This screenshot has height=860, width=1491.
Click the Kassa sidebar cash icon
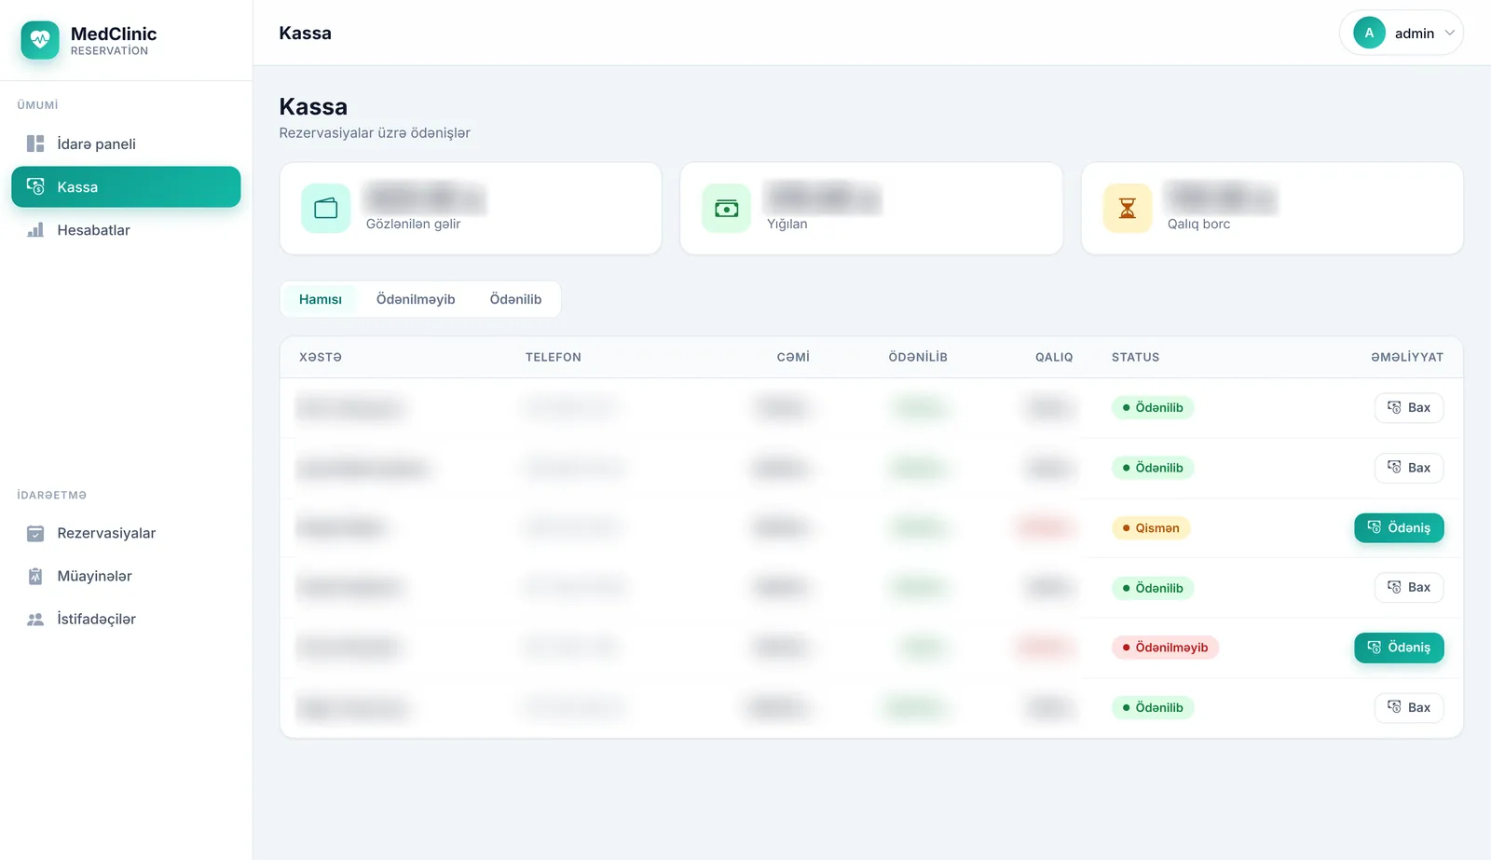click(35, 186)
